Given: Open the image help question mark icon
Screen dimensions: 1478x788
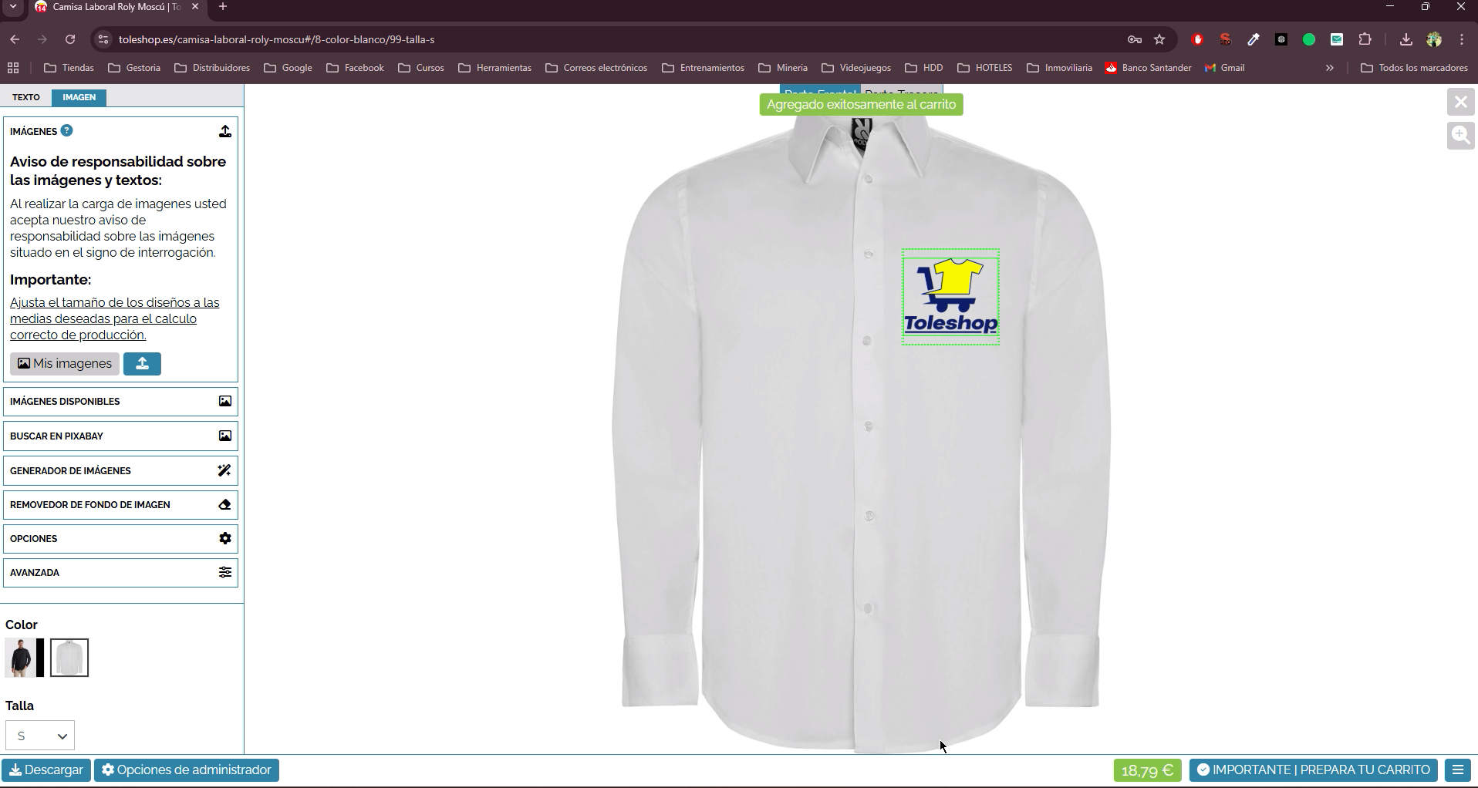Looking at the screenshot, I should [67, 131].
